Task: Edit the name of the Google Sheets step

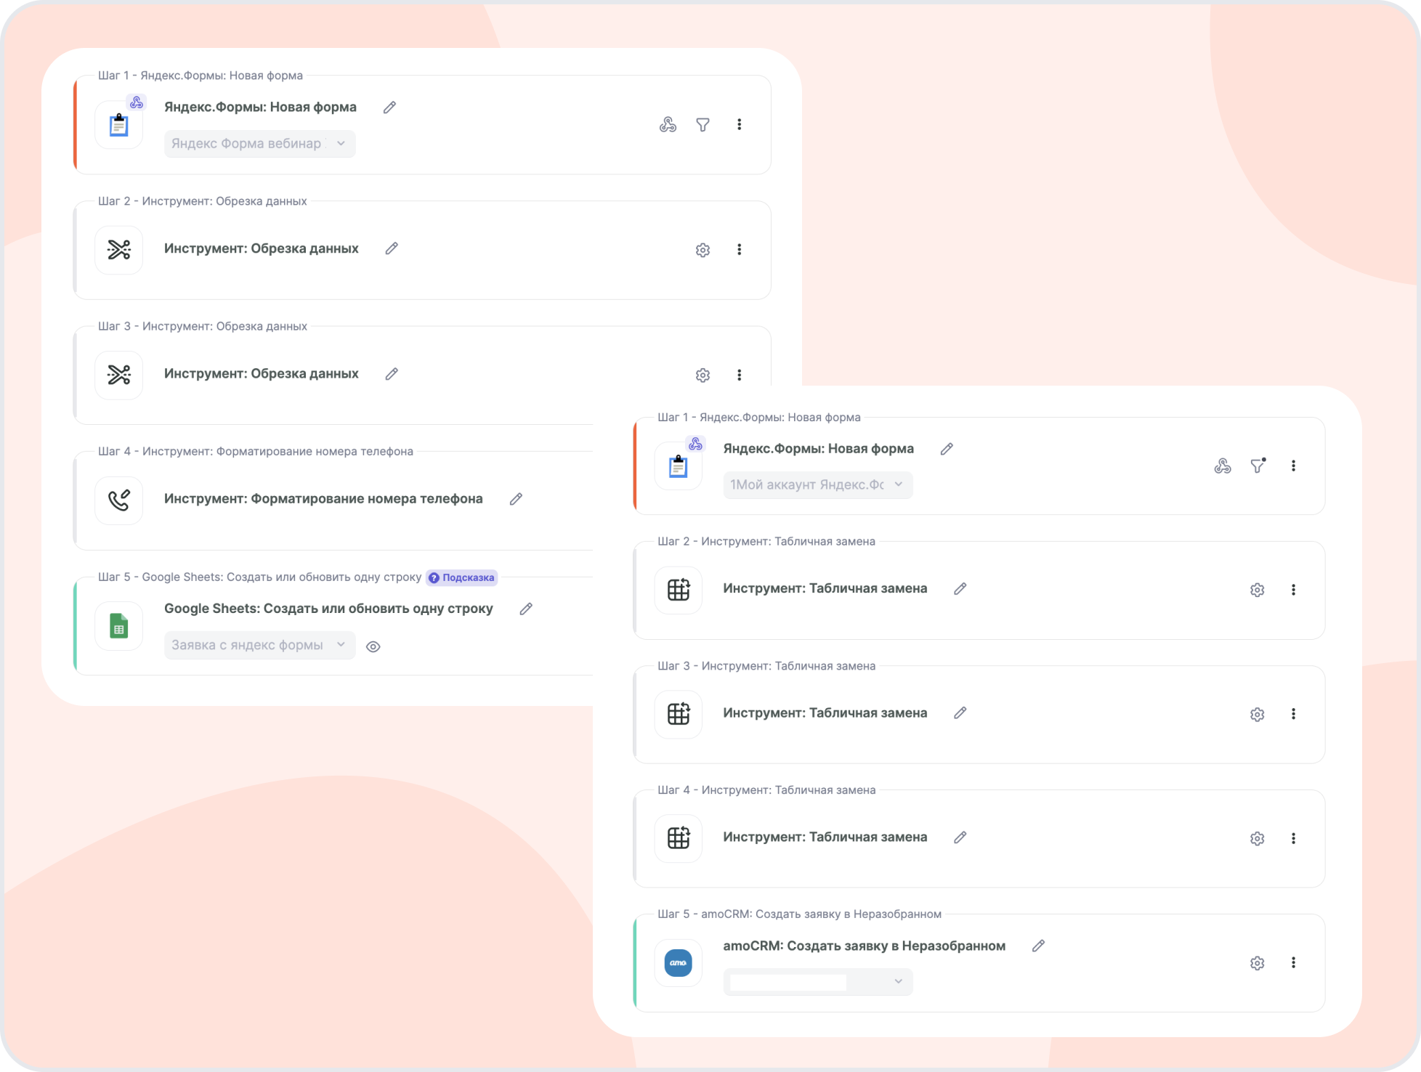Action: (526, 609)
